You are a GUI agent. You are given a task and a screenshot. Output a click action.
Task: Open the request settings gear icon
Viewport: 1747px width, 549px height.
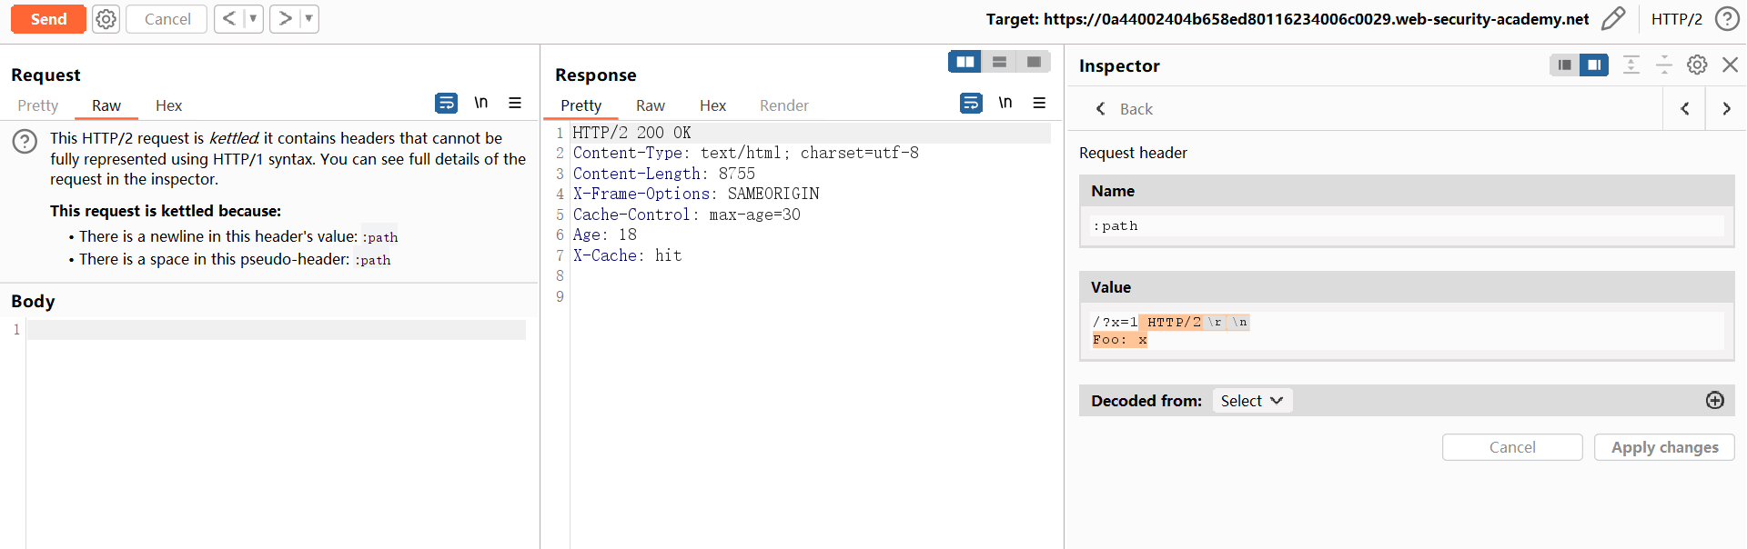[106, 19]
